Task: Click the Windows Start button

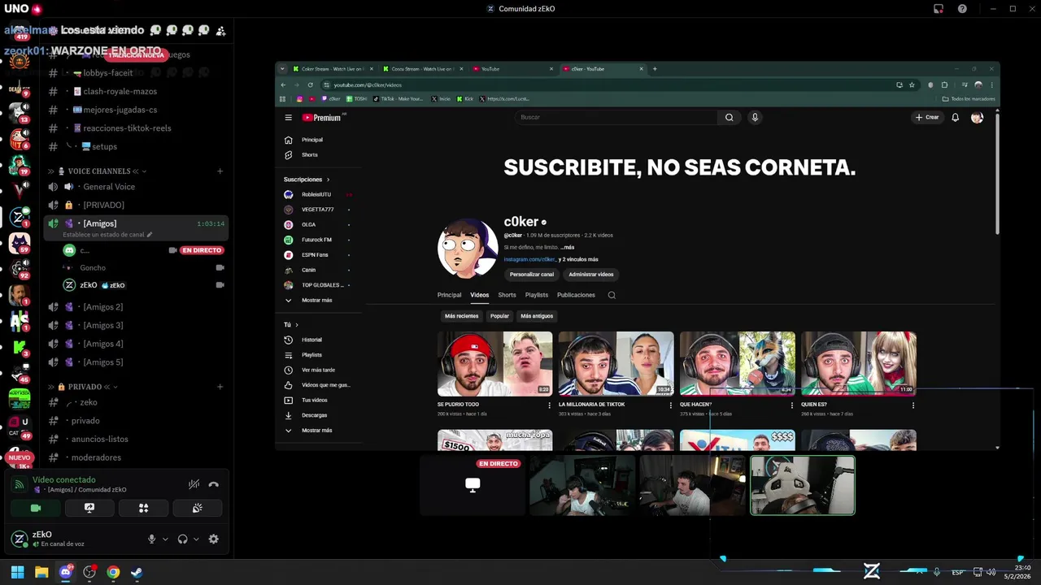Action: (x=17, y=572)
